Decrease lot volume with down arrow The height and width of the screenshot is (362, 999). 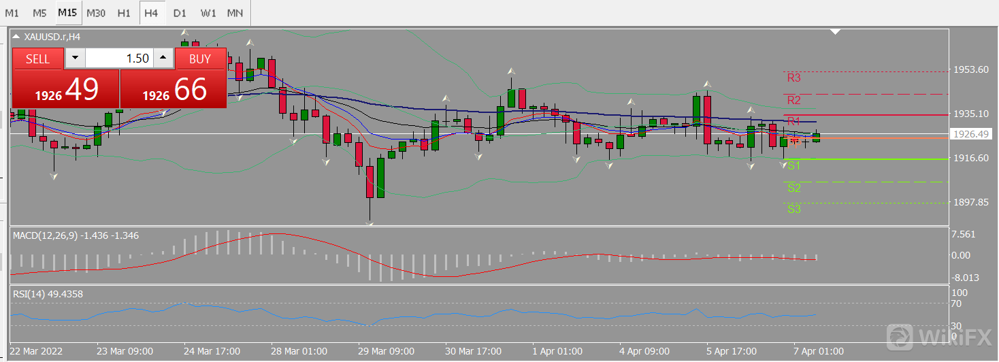(76, 59)
